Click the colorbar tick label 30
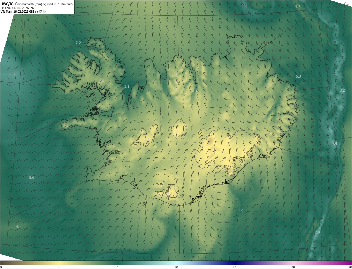 [293, 267]
